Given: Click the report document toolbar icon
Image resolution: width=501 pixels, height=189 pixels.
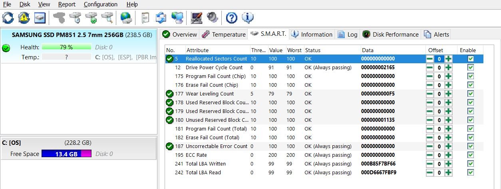Looking at the screenshot, I should tap(145, 18).
